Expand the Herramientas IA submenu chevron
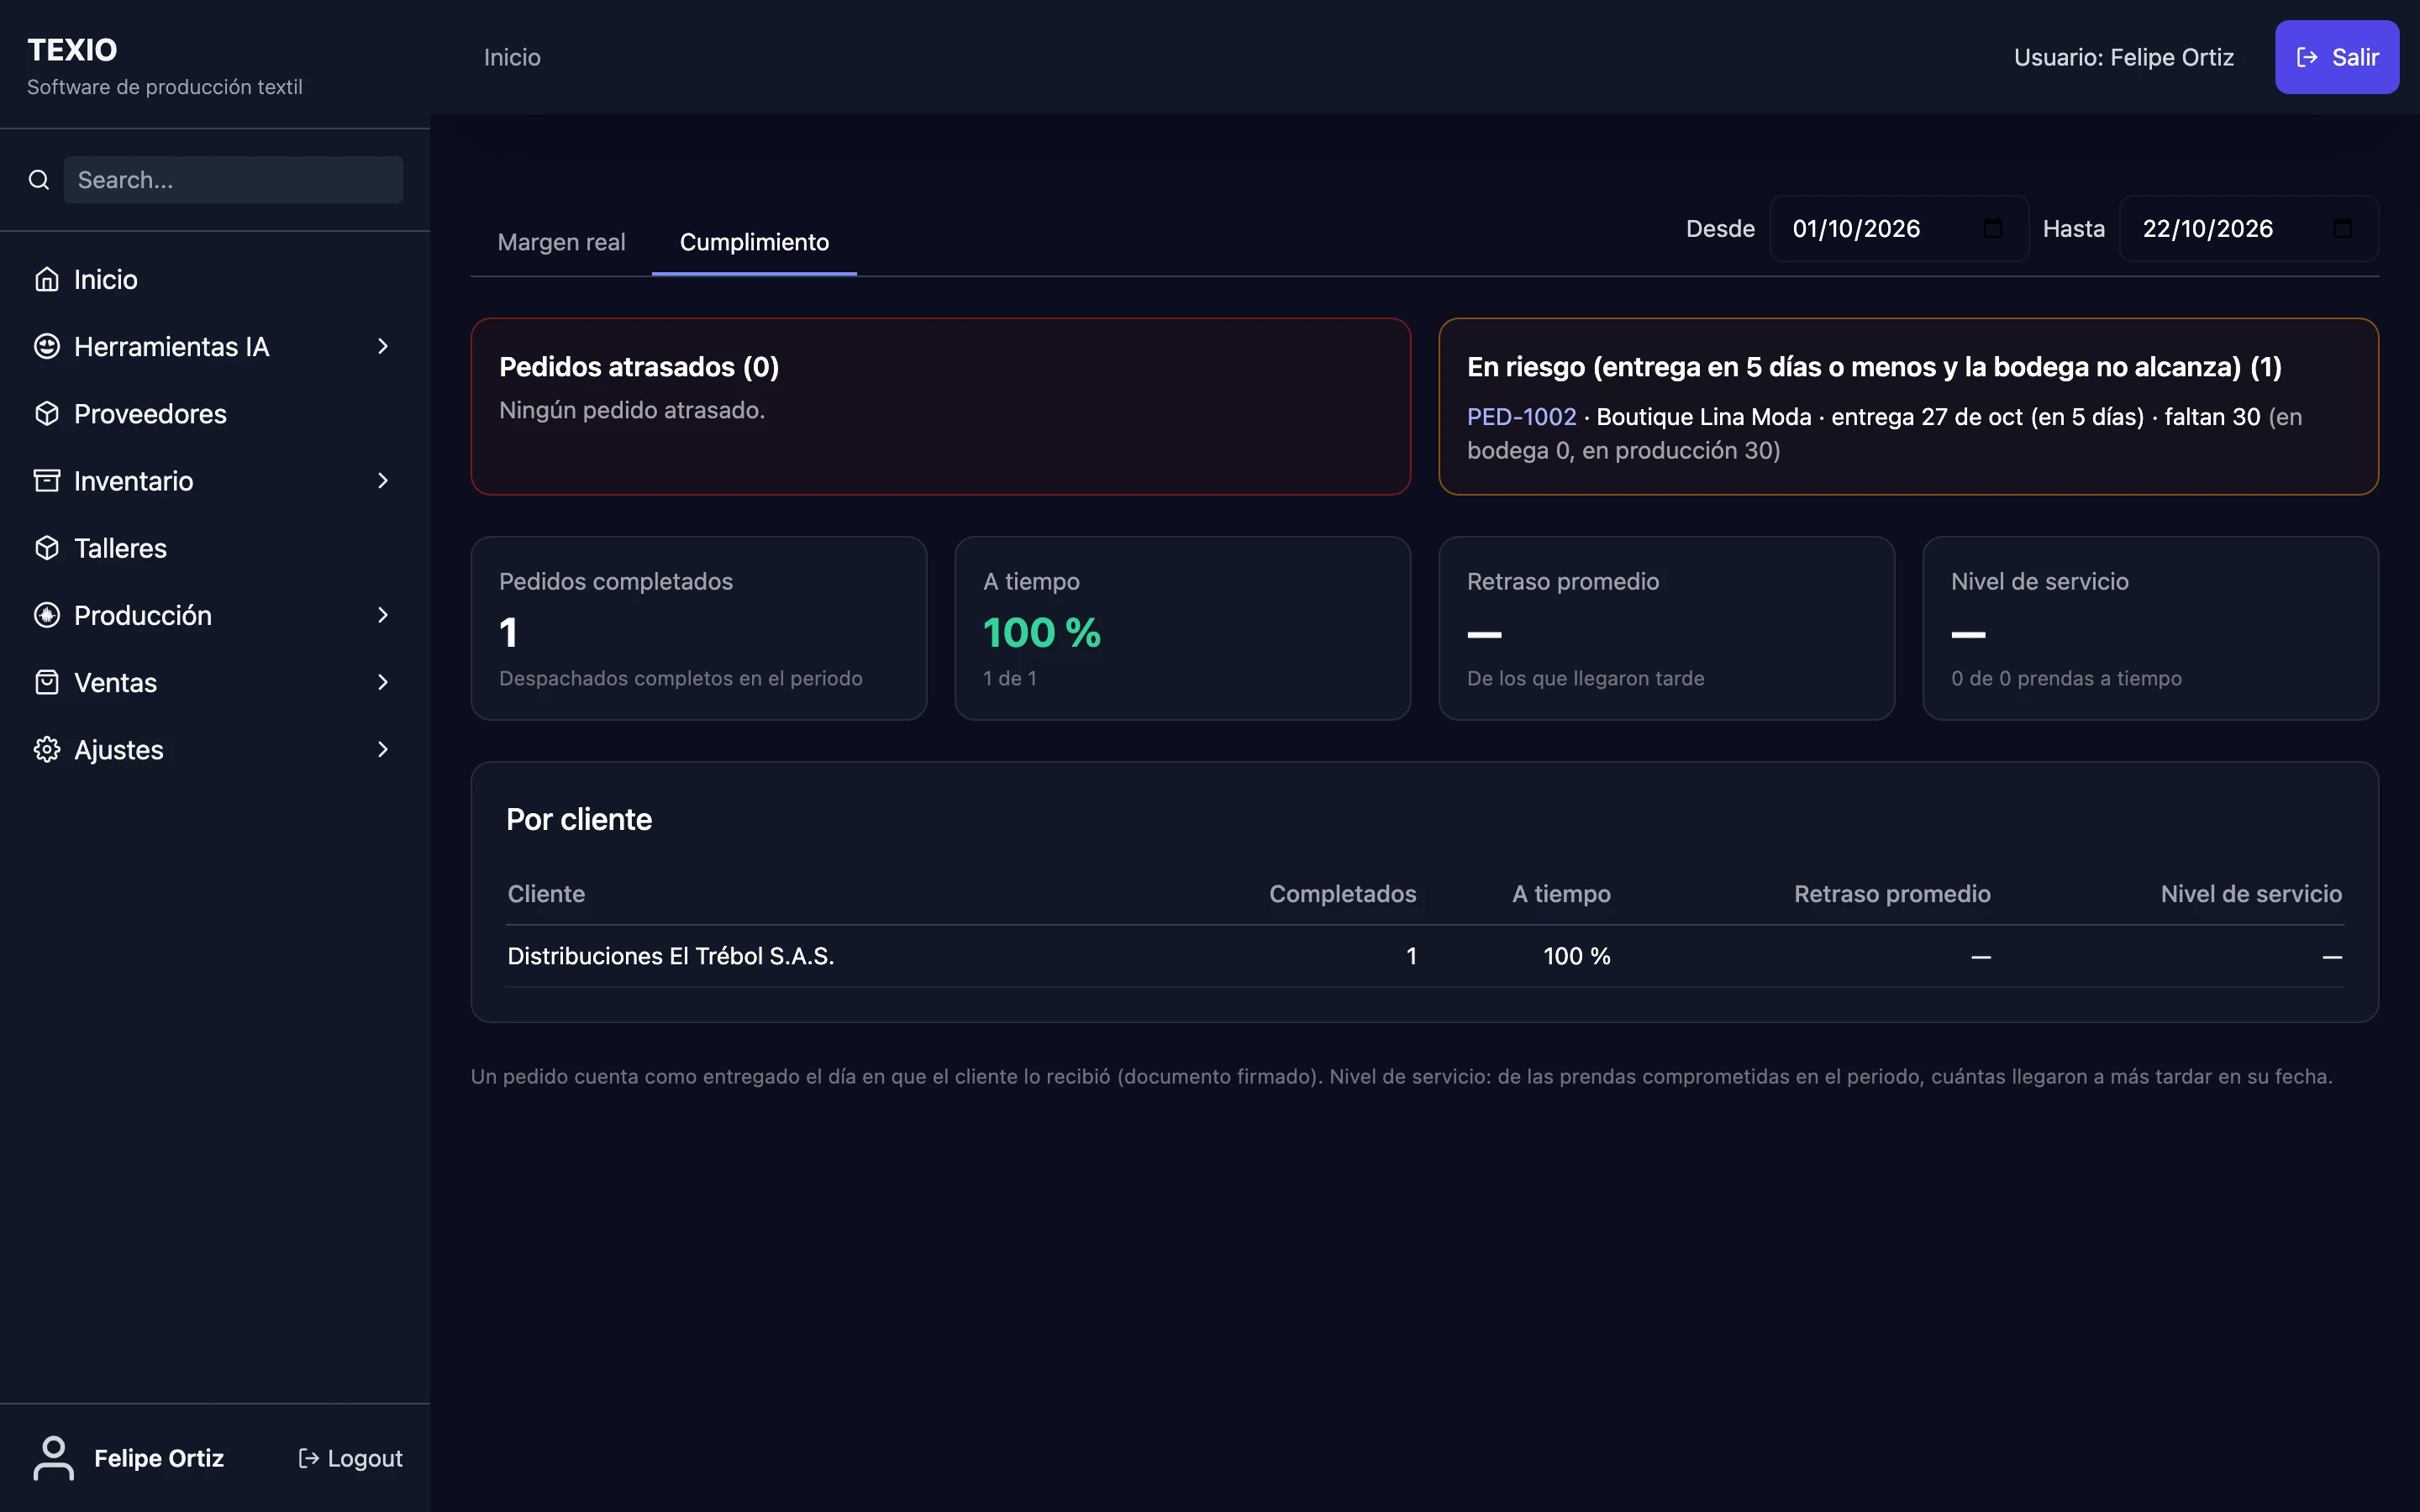2420x1512 pixels. point(383,346)
